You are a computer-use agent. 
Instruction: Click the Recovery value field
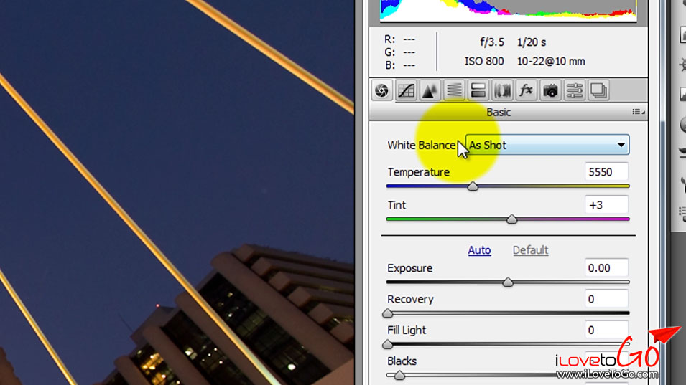(606, 299)
